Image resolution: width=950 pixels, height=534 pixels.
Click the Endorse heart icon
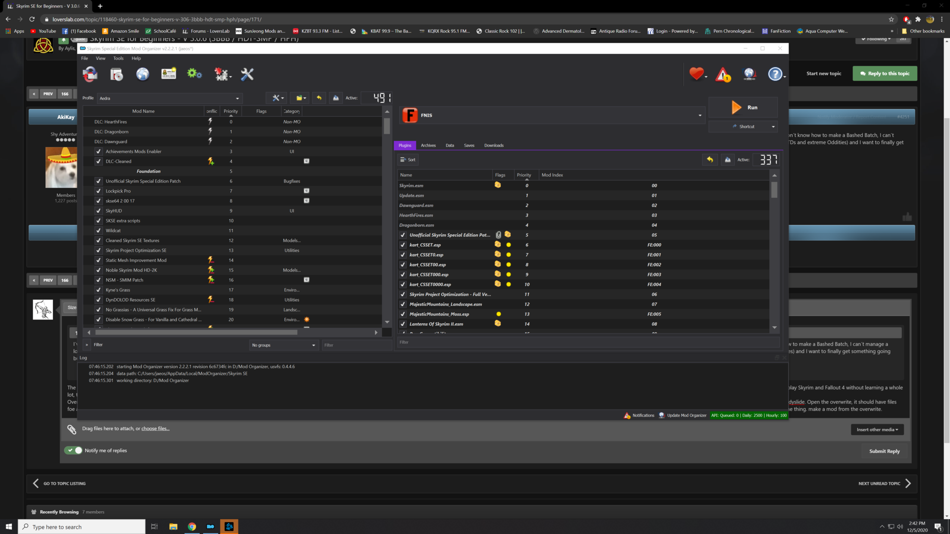[696, 74]
